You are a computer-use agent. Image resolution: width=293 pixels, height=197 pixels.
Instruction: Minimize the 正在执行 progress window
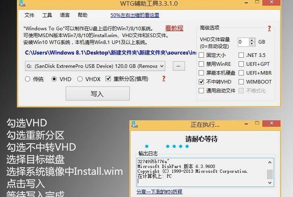[246, 124]
